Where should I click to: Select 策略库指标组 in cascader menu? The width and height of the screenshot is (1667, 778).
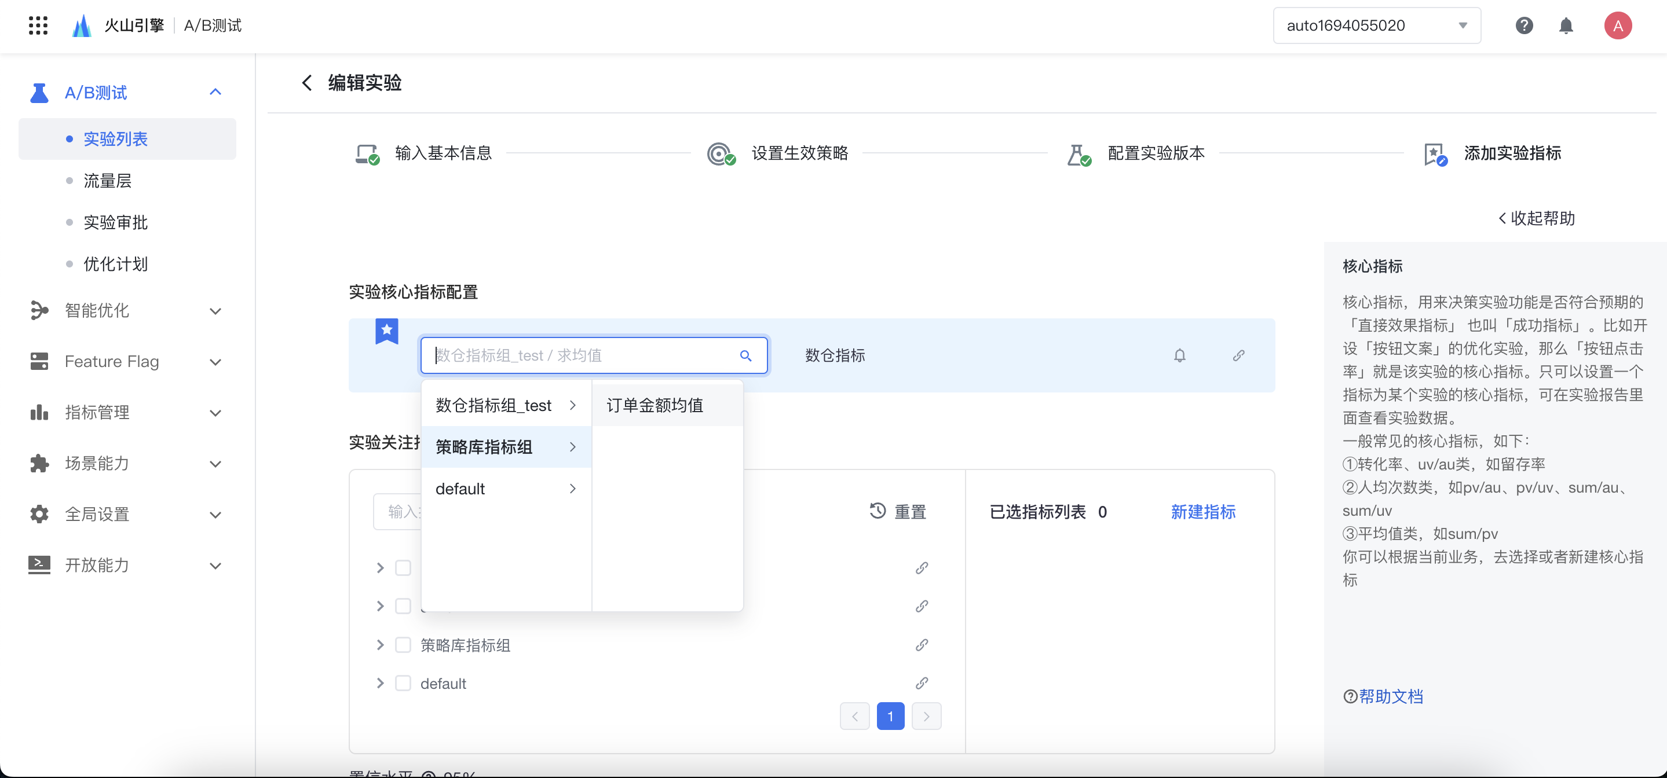[506, 447]
